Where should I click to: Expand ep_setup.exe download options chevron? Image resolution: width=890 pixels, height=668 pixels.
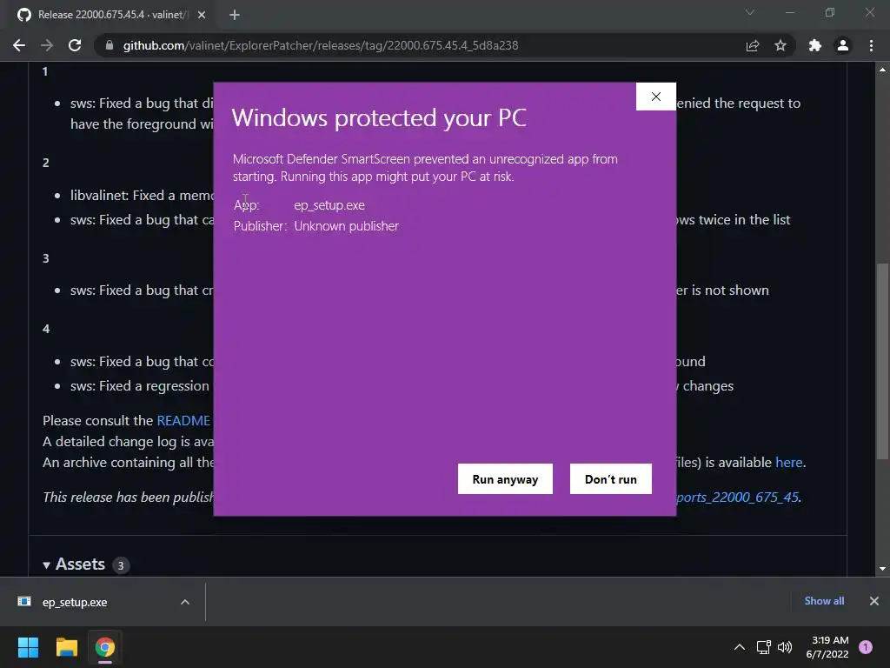[185, 602]
